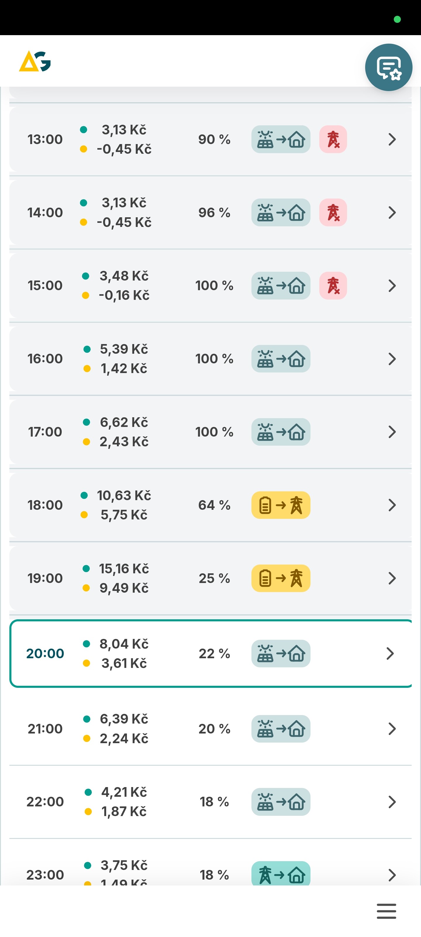
Task: Select the 10,63 Kč price at 18:00
Action: [x=124, y=495]
